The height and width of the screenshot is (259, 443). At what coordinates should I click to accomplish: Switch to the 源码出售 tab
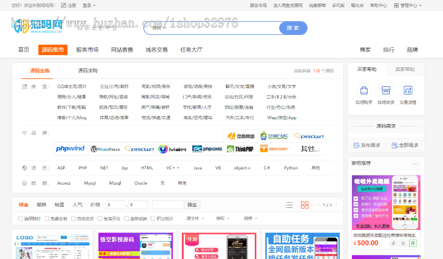point(40,71)
